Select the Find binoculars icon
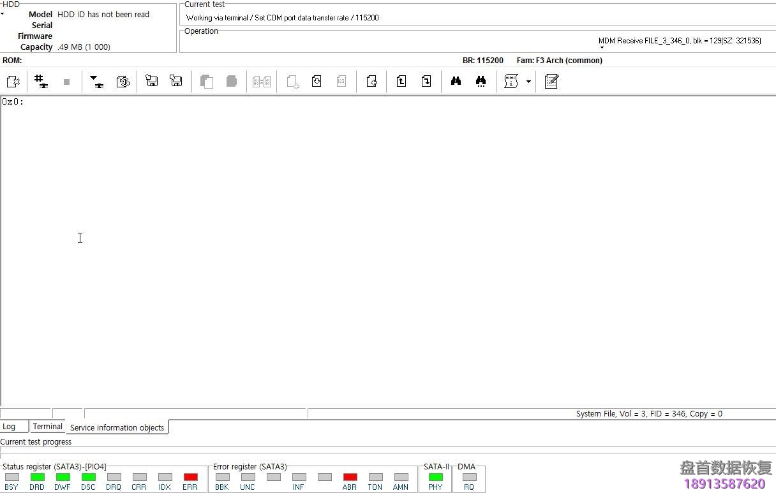Viewport: 776px width, 493px height. pyautogui.click(x=455, y=81)
